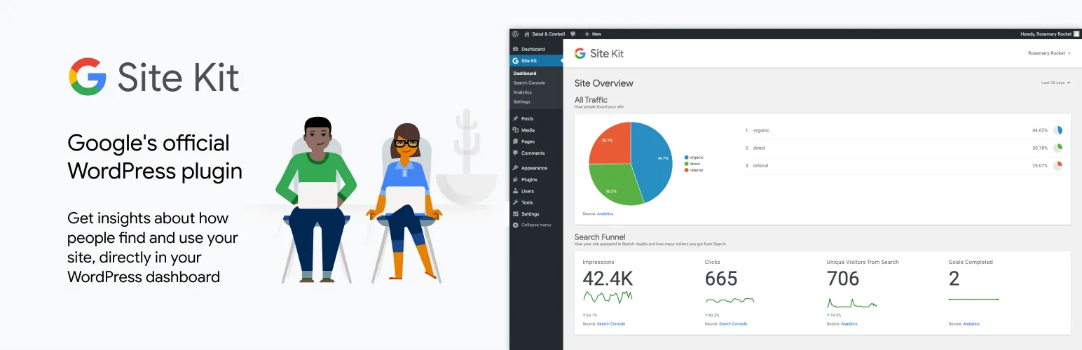Image resolution: width=1082 pixels, height=350 pixels.
Task: Click the orange referral legend dot
Action: coord(686,170)
